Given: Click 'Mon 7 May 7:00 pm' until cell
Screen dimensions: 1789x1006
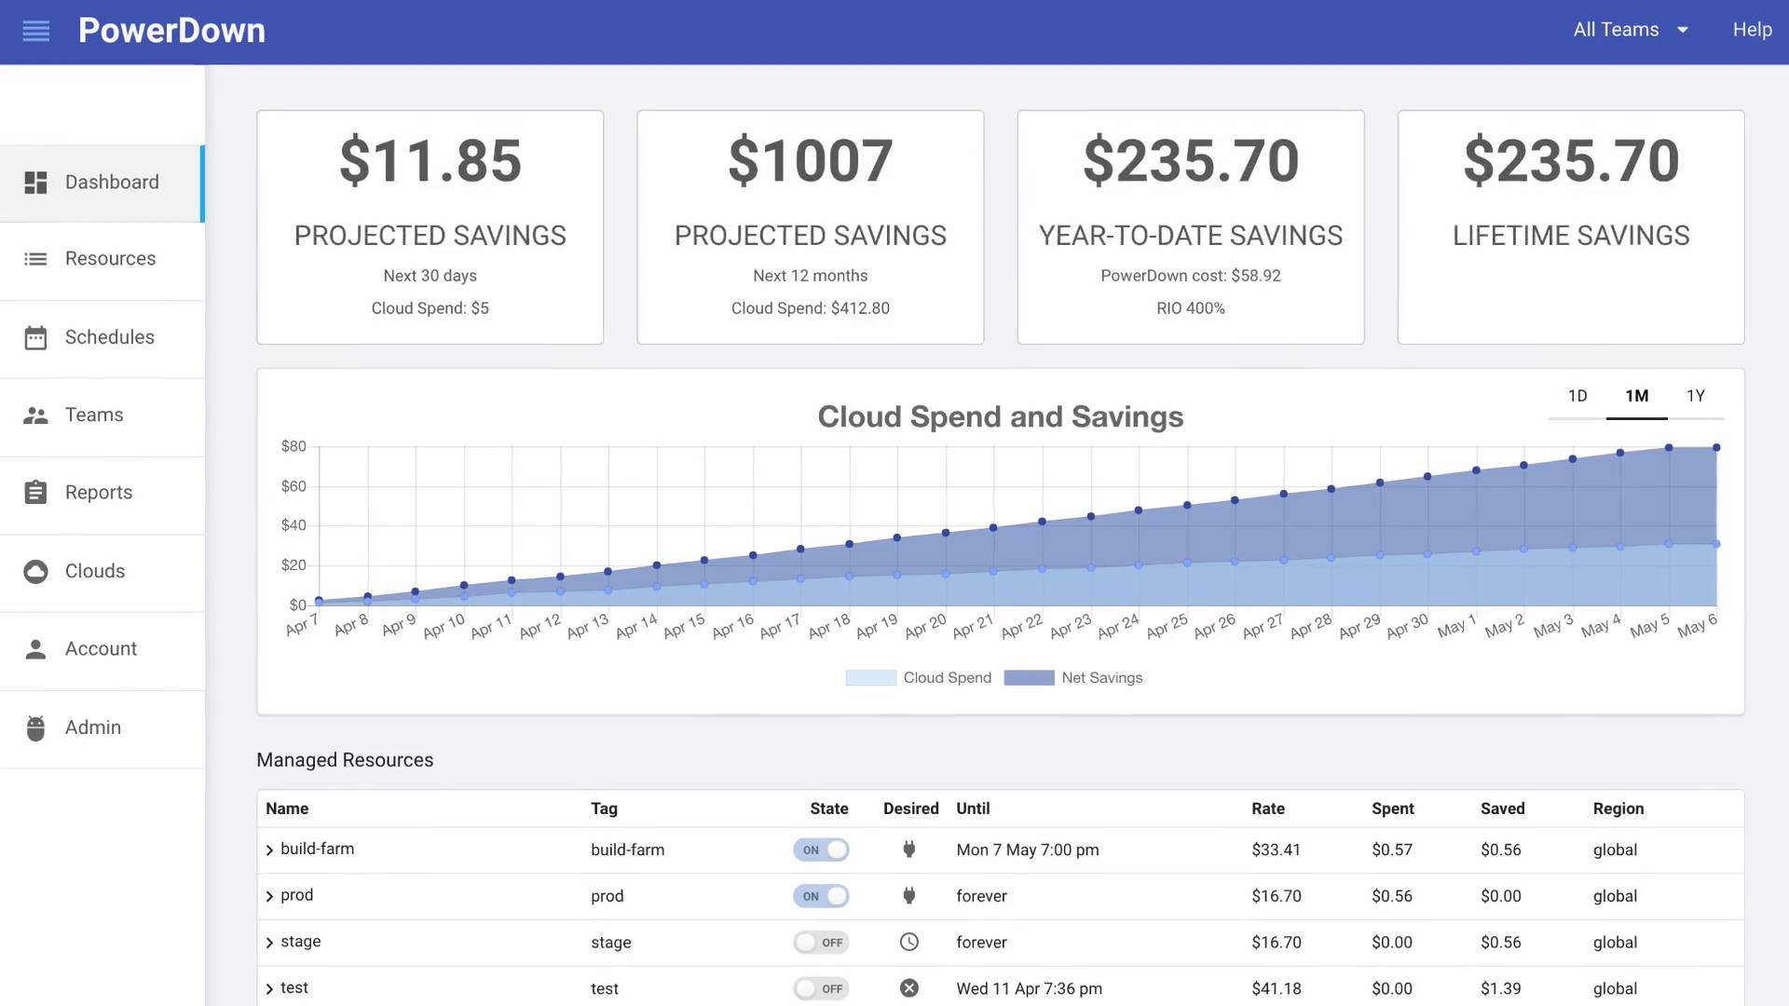Looking at the screenshot, I should [1028, 850].
